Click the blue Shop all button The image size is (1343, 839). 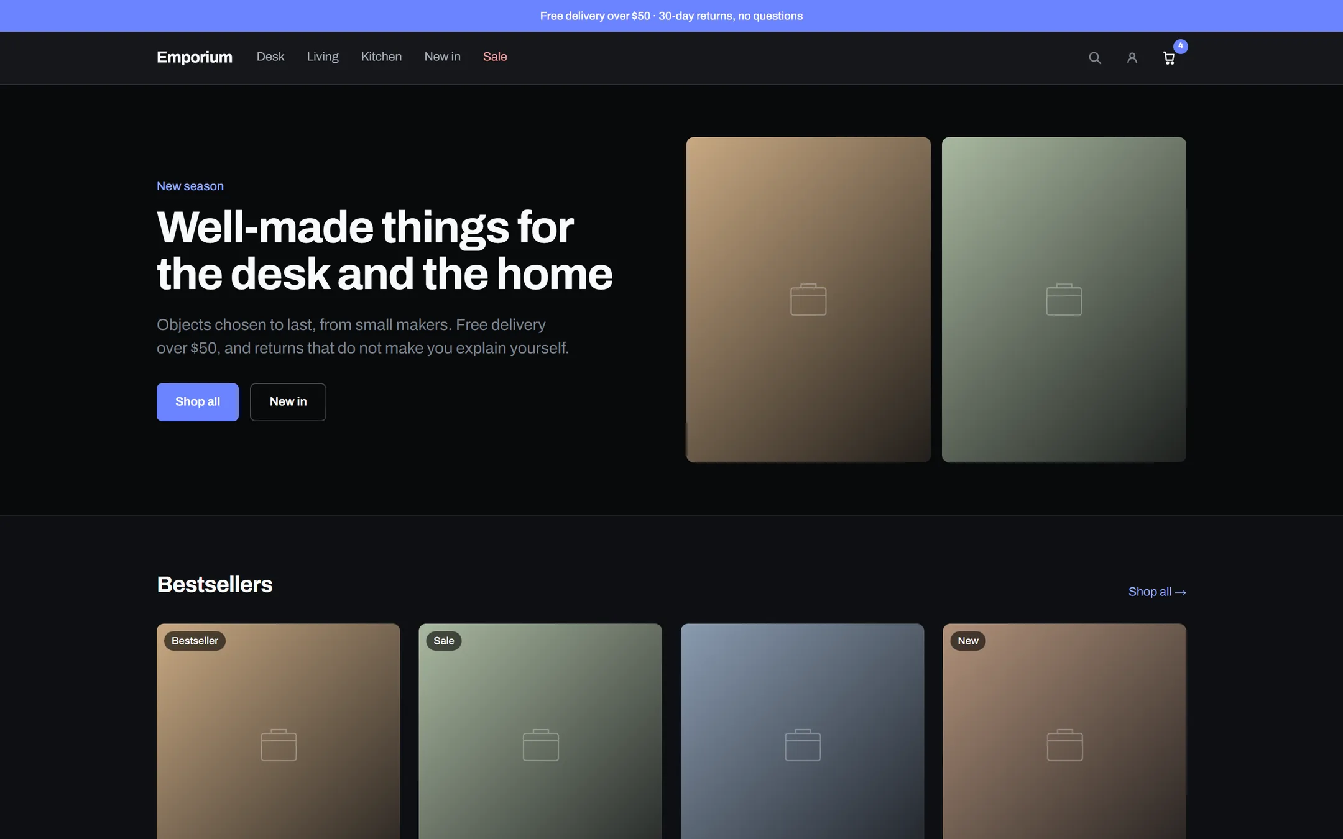(198, 402)
